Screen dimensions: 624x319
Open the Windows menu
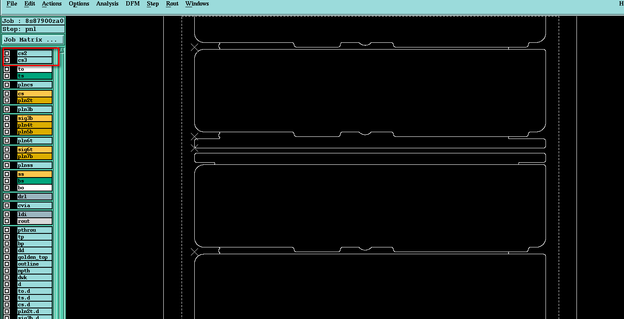click(x=197, y=4)
